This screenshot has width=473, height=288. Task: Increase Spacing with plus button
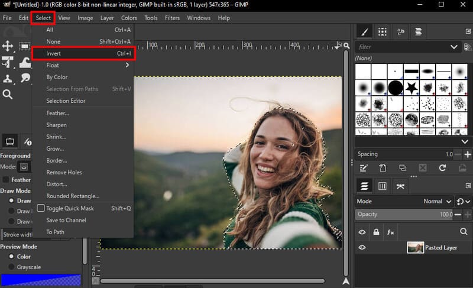pyautogui.click(x=468, y=154)
